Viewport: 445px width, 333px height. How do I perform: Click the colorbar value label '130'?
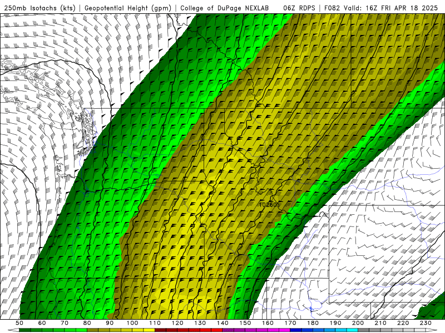(x=200, y=323)
